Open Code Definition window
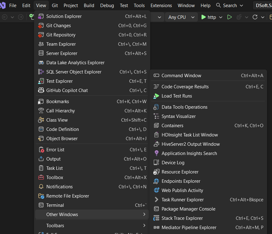The image size is (272, 234). click(x=92, y=129)
